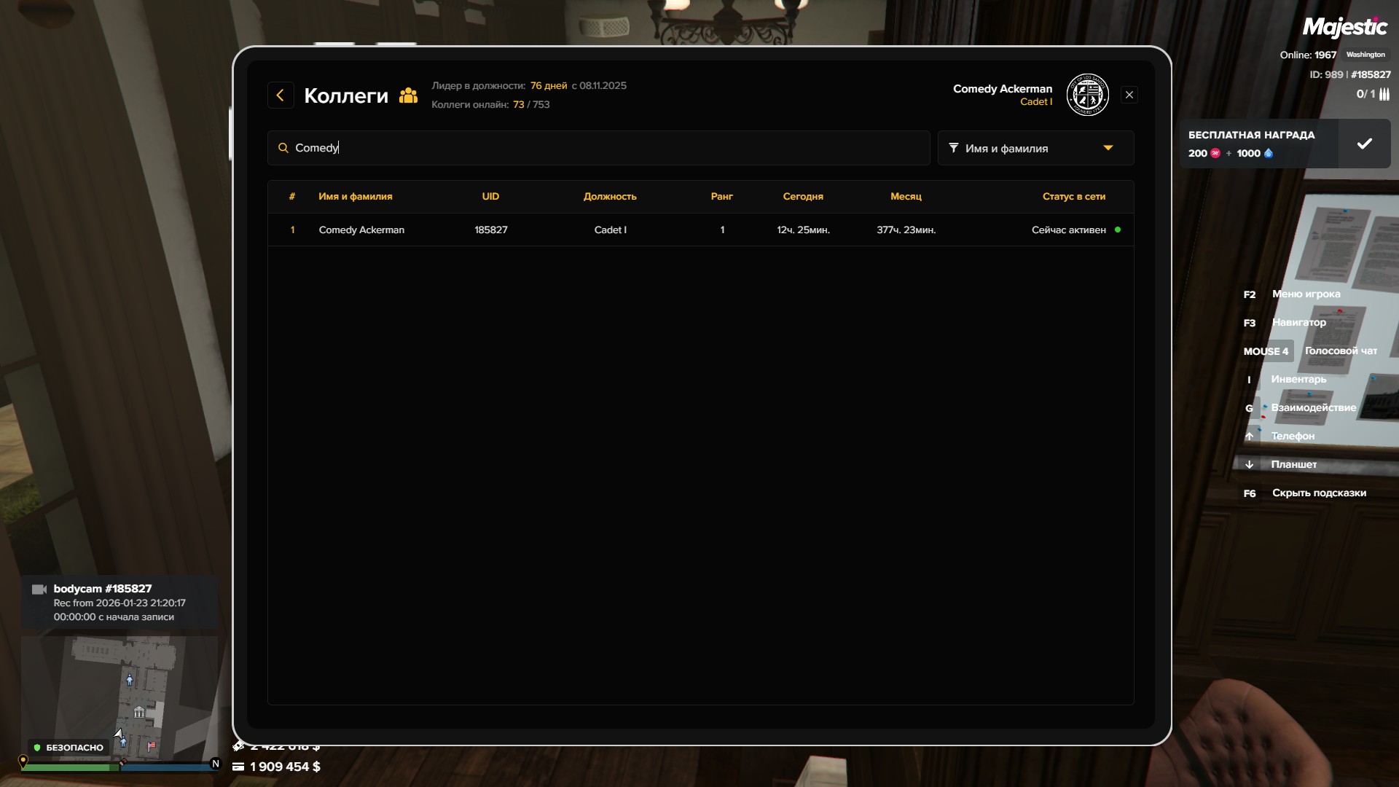Click the green health bar
1399x787 pixels.
(x=69, y=767)
